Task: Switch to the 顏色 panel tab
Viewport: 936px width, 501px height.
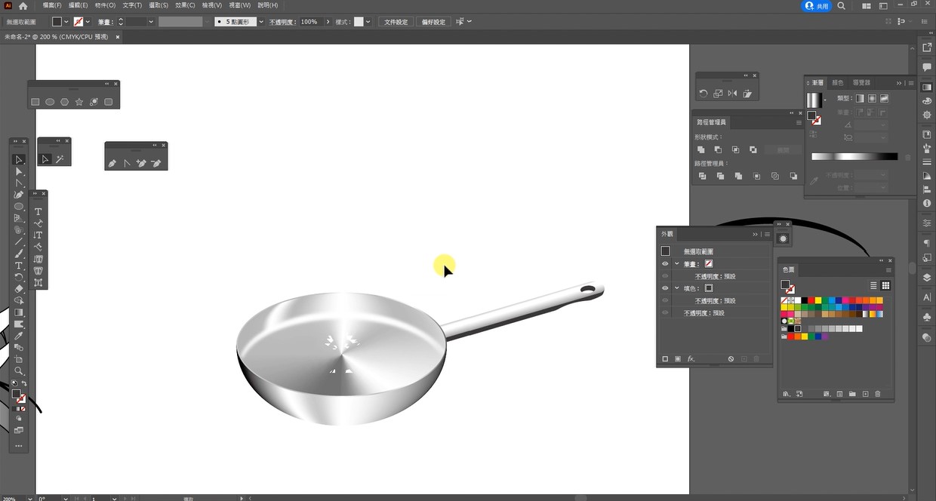Action: pos(837,82)
